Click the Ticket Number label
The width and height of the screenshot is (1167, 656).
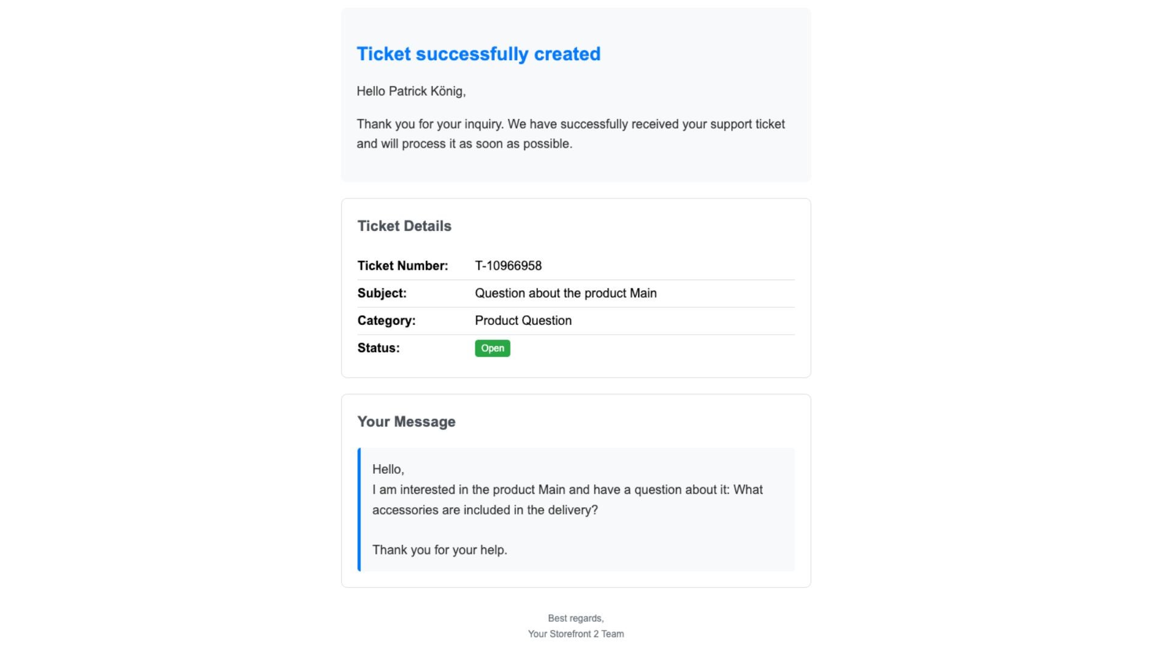402,265
